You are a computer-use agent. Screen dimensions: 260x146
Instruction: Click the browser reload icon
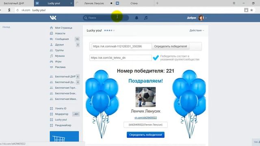click(17, 10)
